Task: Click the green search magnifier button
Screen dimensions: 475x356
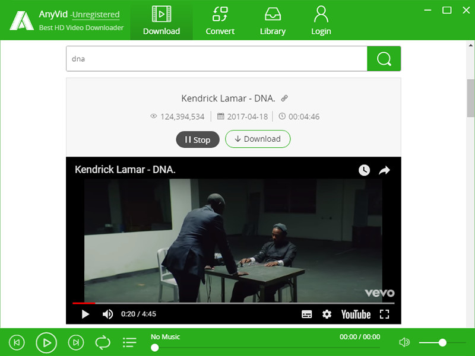Action: [x=384, y=59]
